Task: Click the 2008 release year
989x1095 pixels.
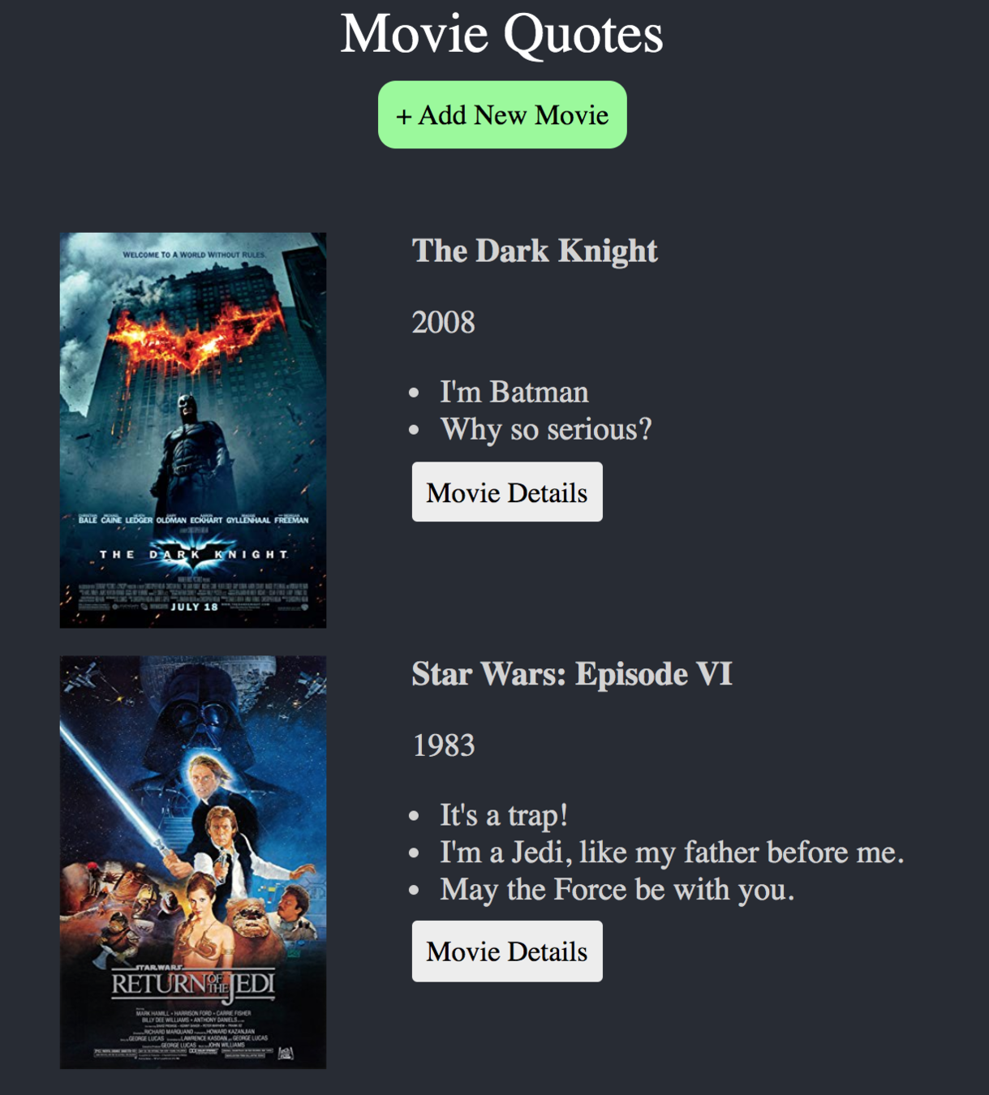Action: tap(444, 323)
